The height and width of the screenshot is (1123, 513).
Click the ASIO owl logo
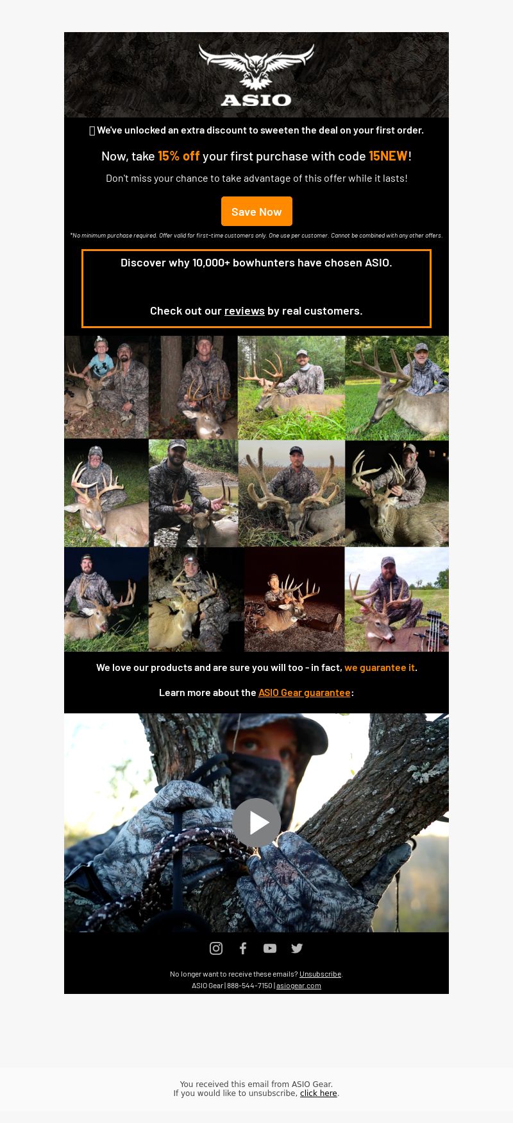(256, 75)
